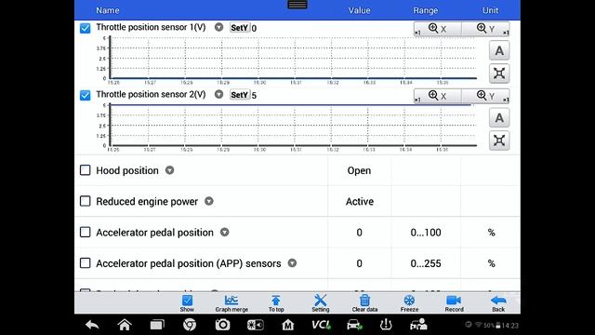Start recording with Record icon
This screenshot has width=595, height=335.
(x=454, y=303)
